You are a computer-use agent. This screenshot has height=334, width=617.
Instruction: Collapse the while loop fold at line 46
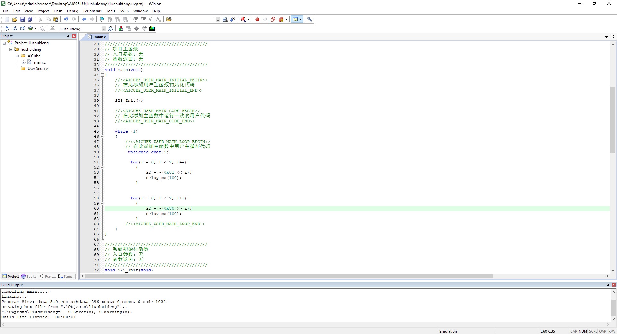click(x=103, y=136)
